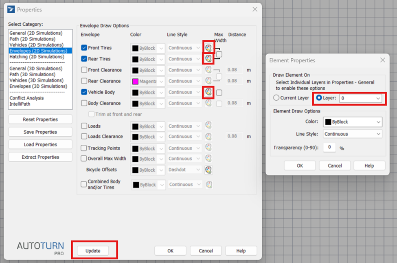The height and width of the screenshot is (263, 397).
Task: Click the Update button
Action: coord(93,251)
